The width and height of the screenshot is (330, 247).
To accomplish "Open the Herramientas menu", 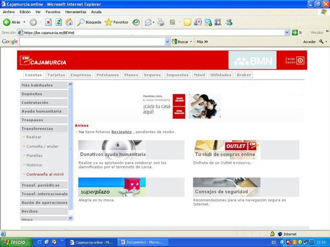I will click(x=76, y=12).
